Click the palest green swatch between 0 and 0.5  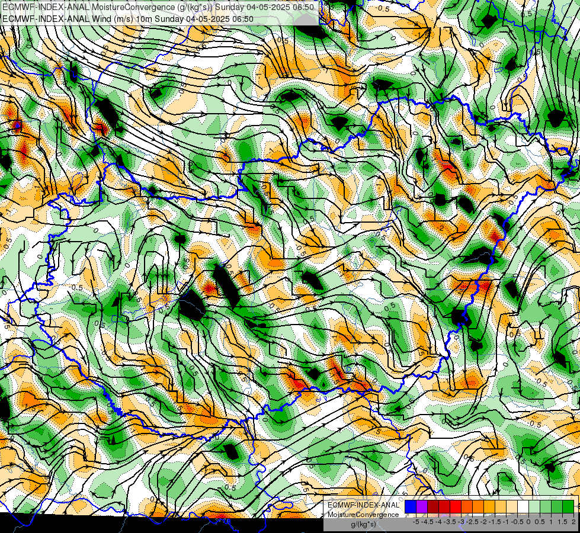pyautogui.click(x=534, y=506)
